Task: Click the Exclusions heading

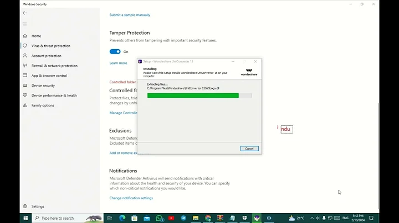Action: click(x=120, y=130)
